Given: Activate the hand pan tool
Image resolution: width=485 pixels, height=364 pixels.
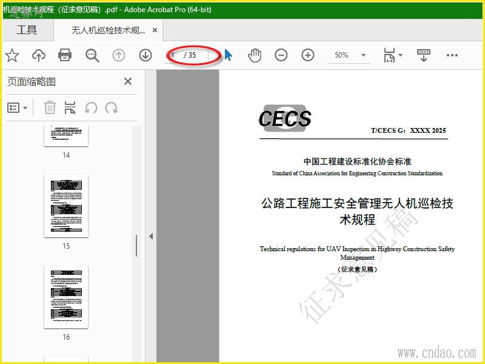Looking at the screenshot, I should pyautogui.click(x=255, y=55).
